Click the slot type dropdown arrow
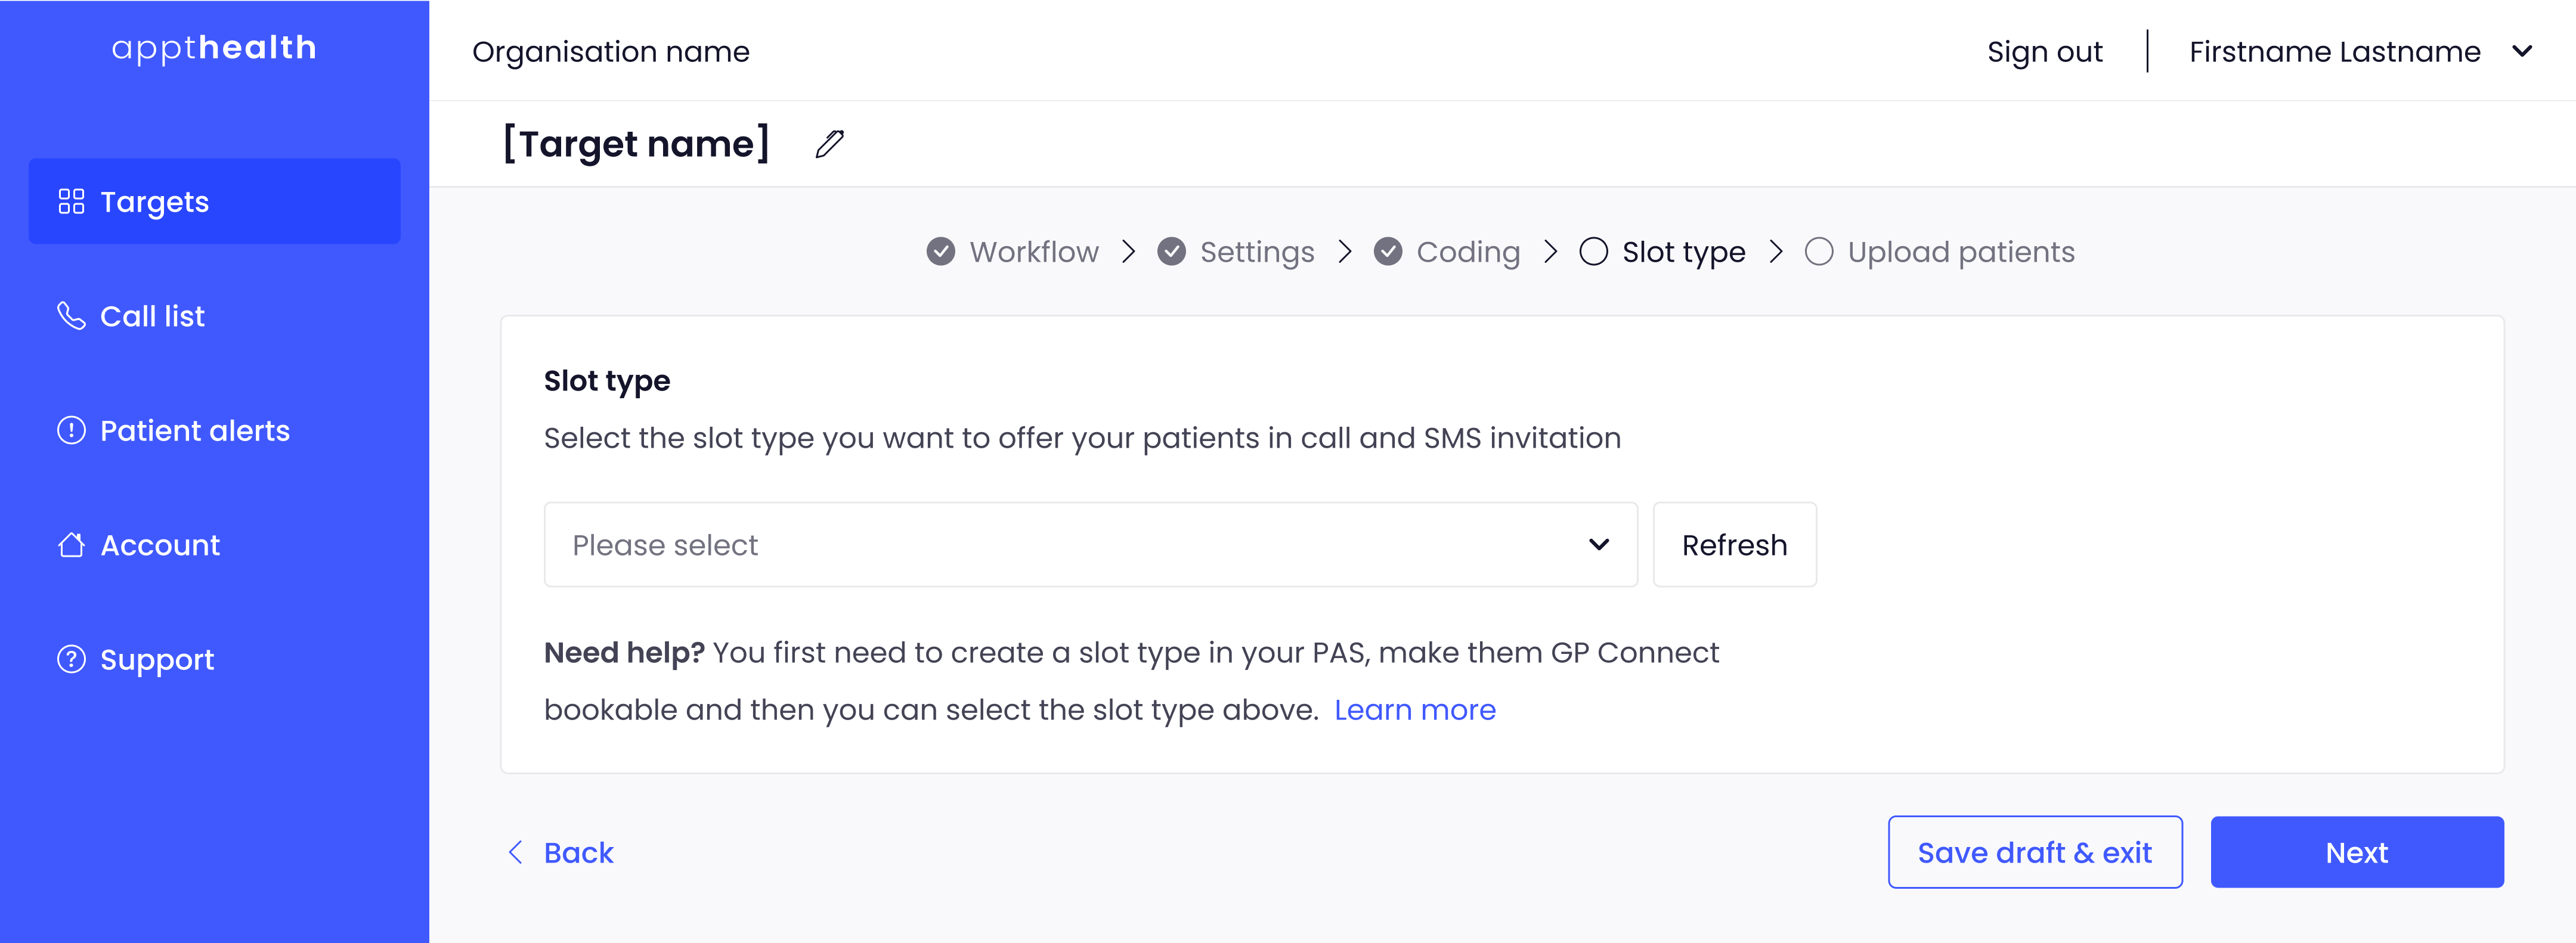2576x943 pixels. coord(1598,545)
